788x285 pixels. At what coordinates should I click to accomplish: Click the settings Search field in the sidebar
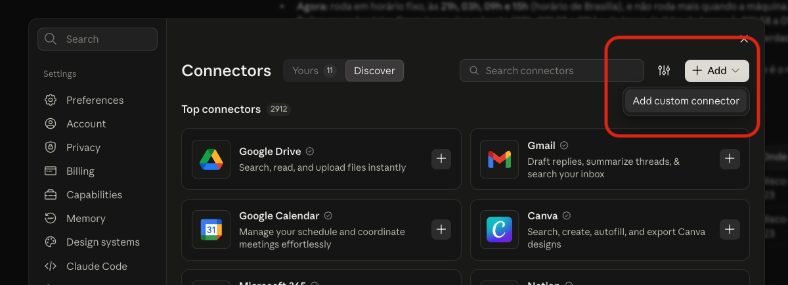click(97, 39)
